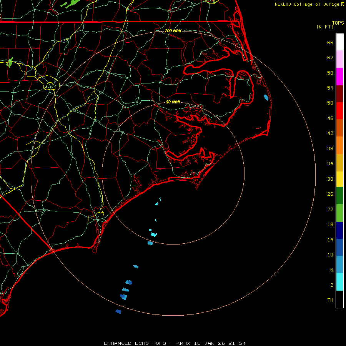Click the legend value "50"

[x=330, y=103]
